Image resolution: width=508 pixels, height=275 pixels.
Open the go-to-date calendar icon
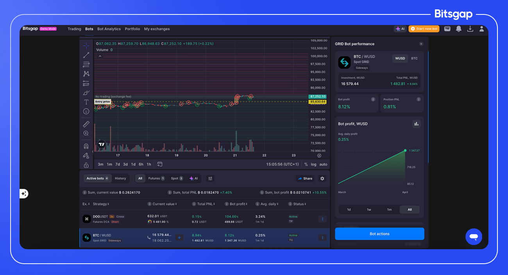pyautogui.click(x=160, y=164)
